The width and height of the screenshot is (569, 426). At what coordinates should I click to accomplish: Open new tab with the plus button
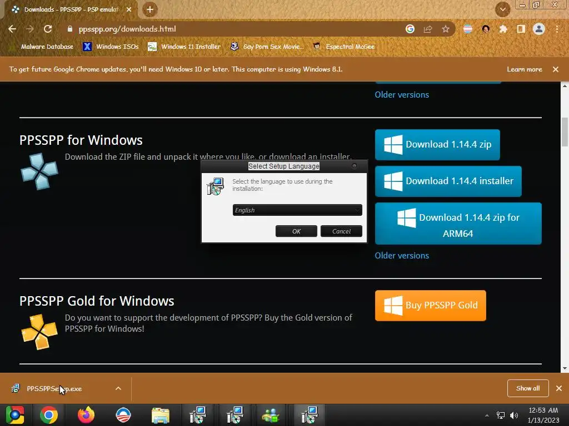click(x=150, y=9)
